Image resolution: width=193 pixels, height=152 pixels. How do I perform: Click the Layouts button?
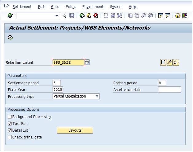[75, 130]
